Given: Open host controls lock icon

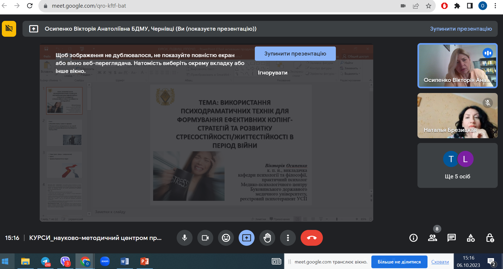Looking at the screenshot, I should [x=490, y=238].
